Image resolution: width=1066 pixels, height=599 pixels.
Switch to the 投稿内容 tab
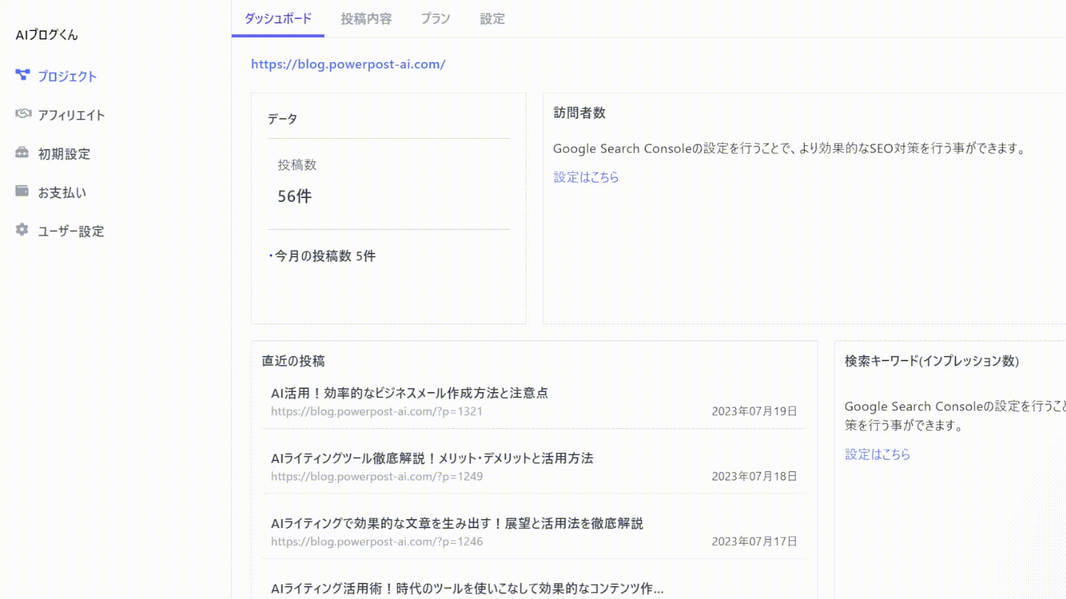coord(366,19)
